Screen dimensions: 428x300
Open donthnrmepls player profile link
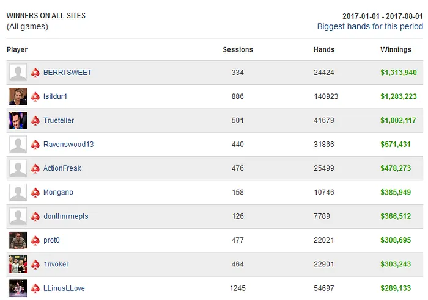coord(65,216)
